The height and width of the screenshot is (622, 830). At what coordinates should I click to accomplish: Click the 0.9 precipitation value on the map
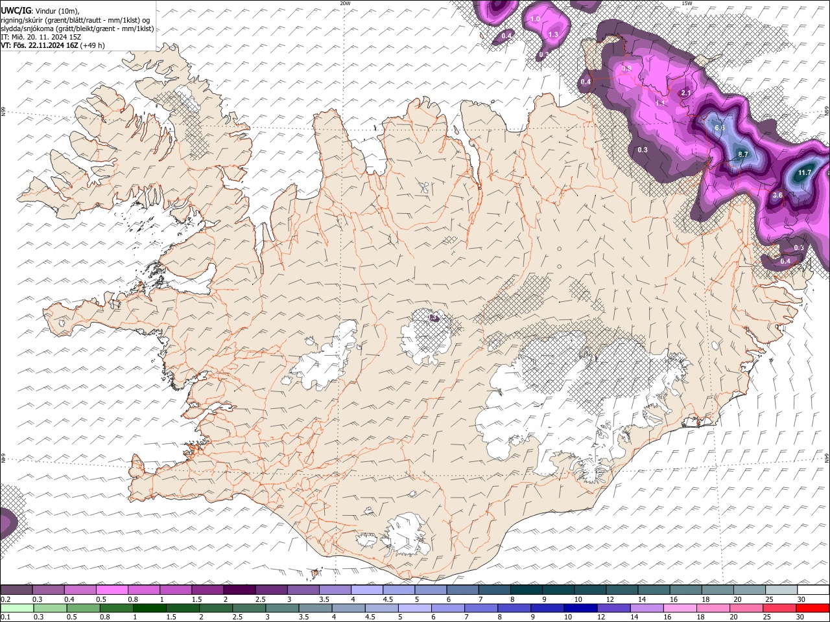tap(626, 68)
